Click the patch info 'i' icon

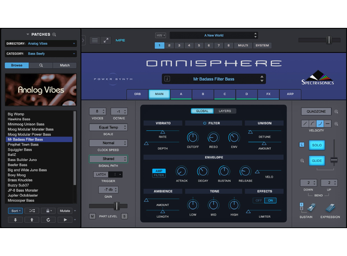click(x=167, y=79)
